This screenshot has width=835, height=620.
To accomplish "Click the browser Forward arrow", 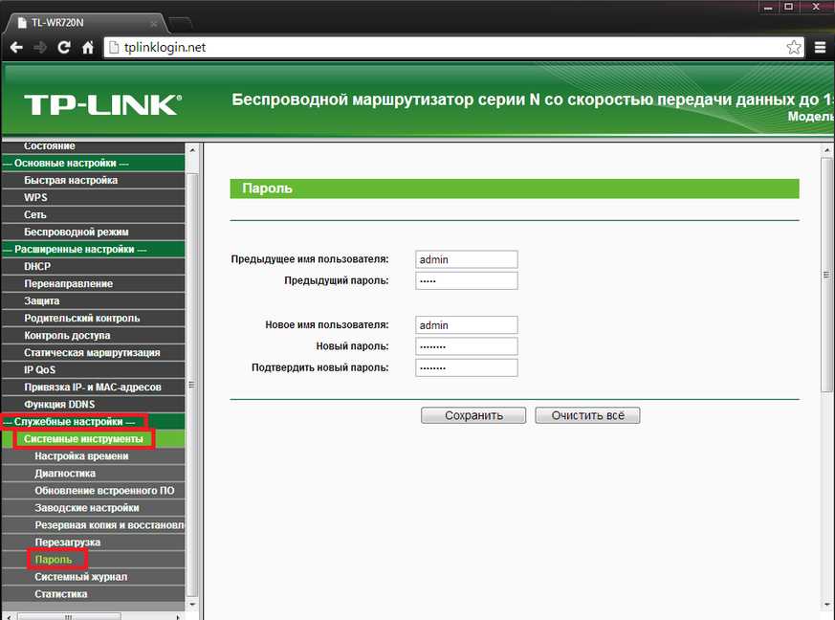I will [x=40, y=48].
